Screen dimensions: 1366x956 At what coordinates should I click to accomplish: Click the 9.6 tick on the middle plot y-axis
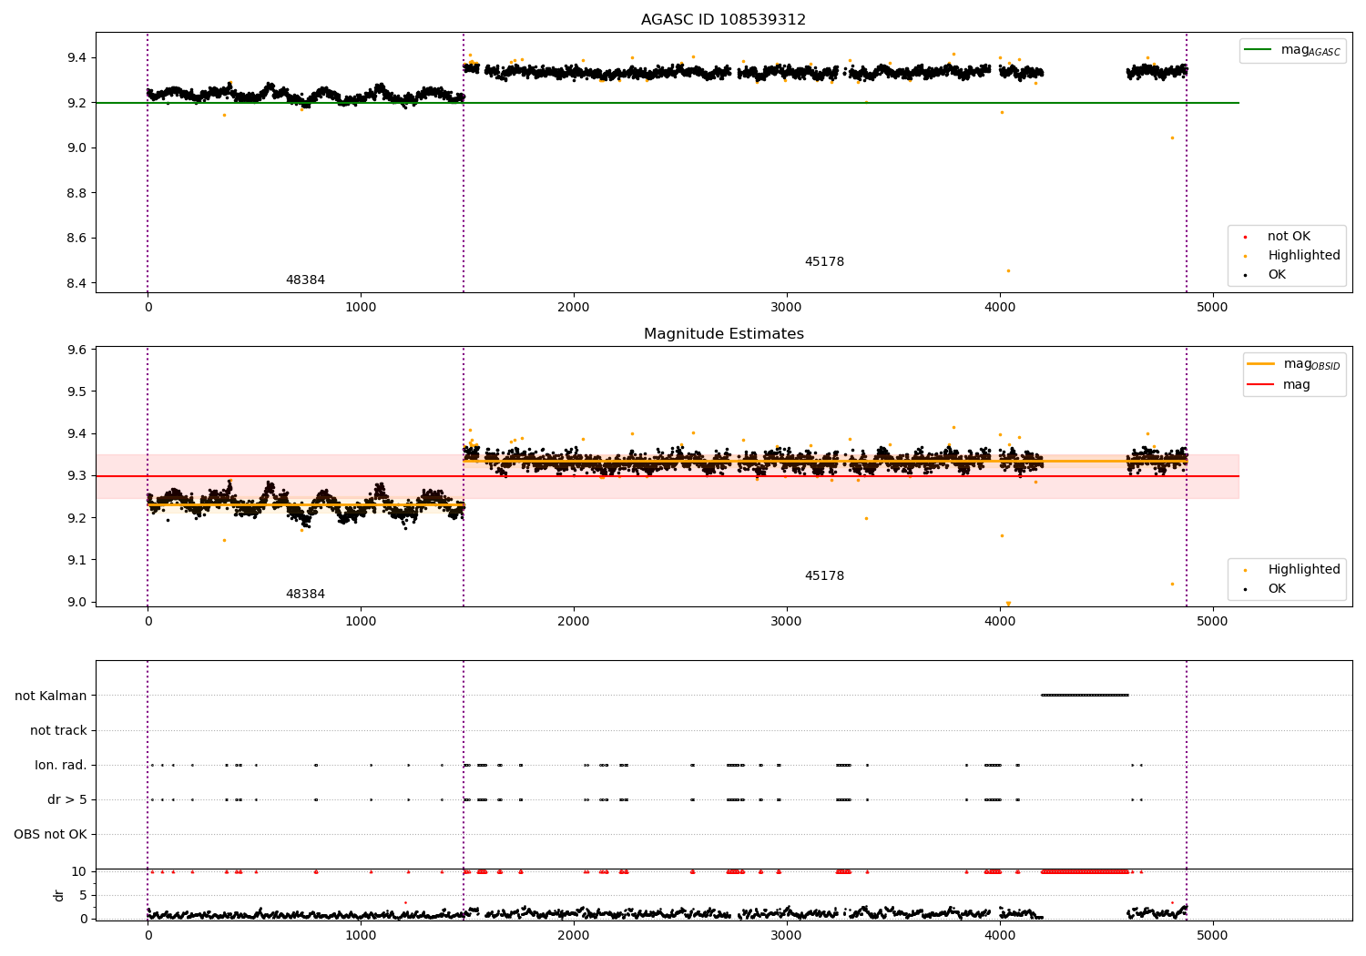(76, 351)
